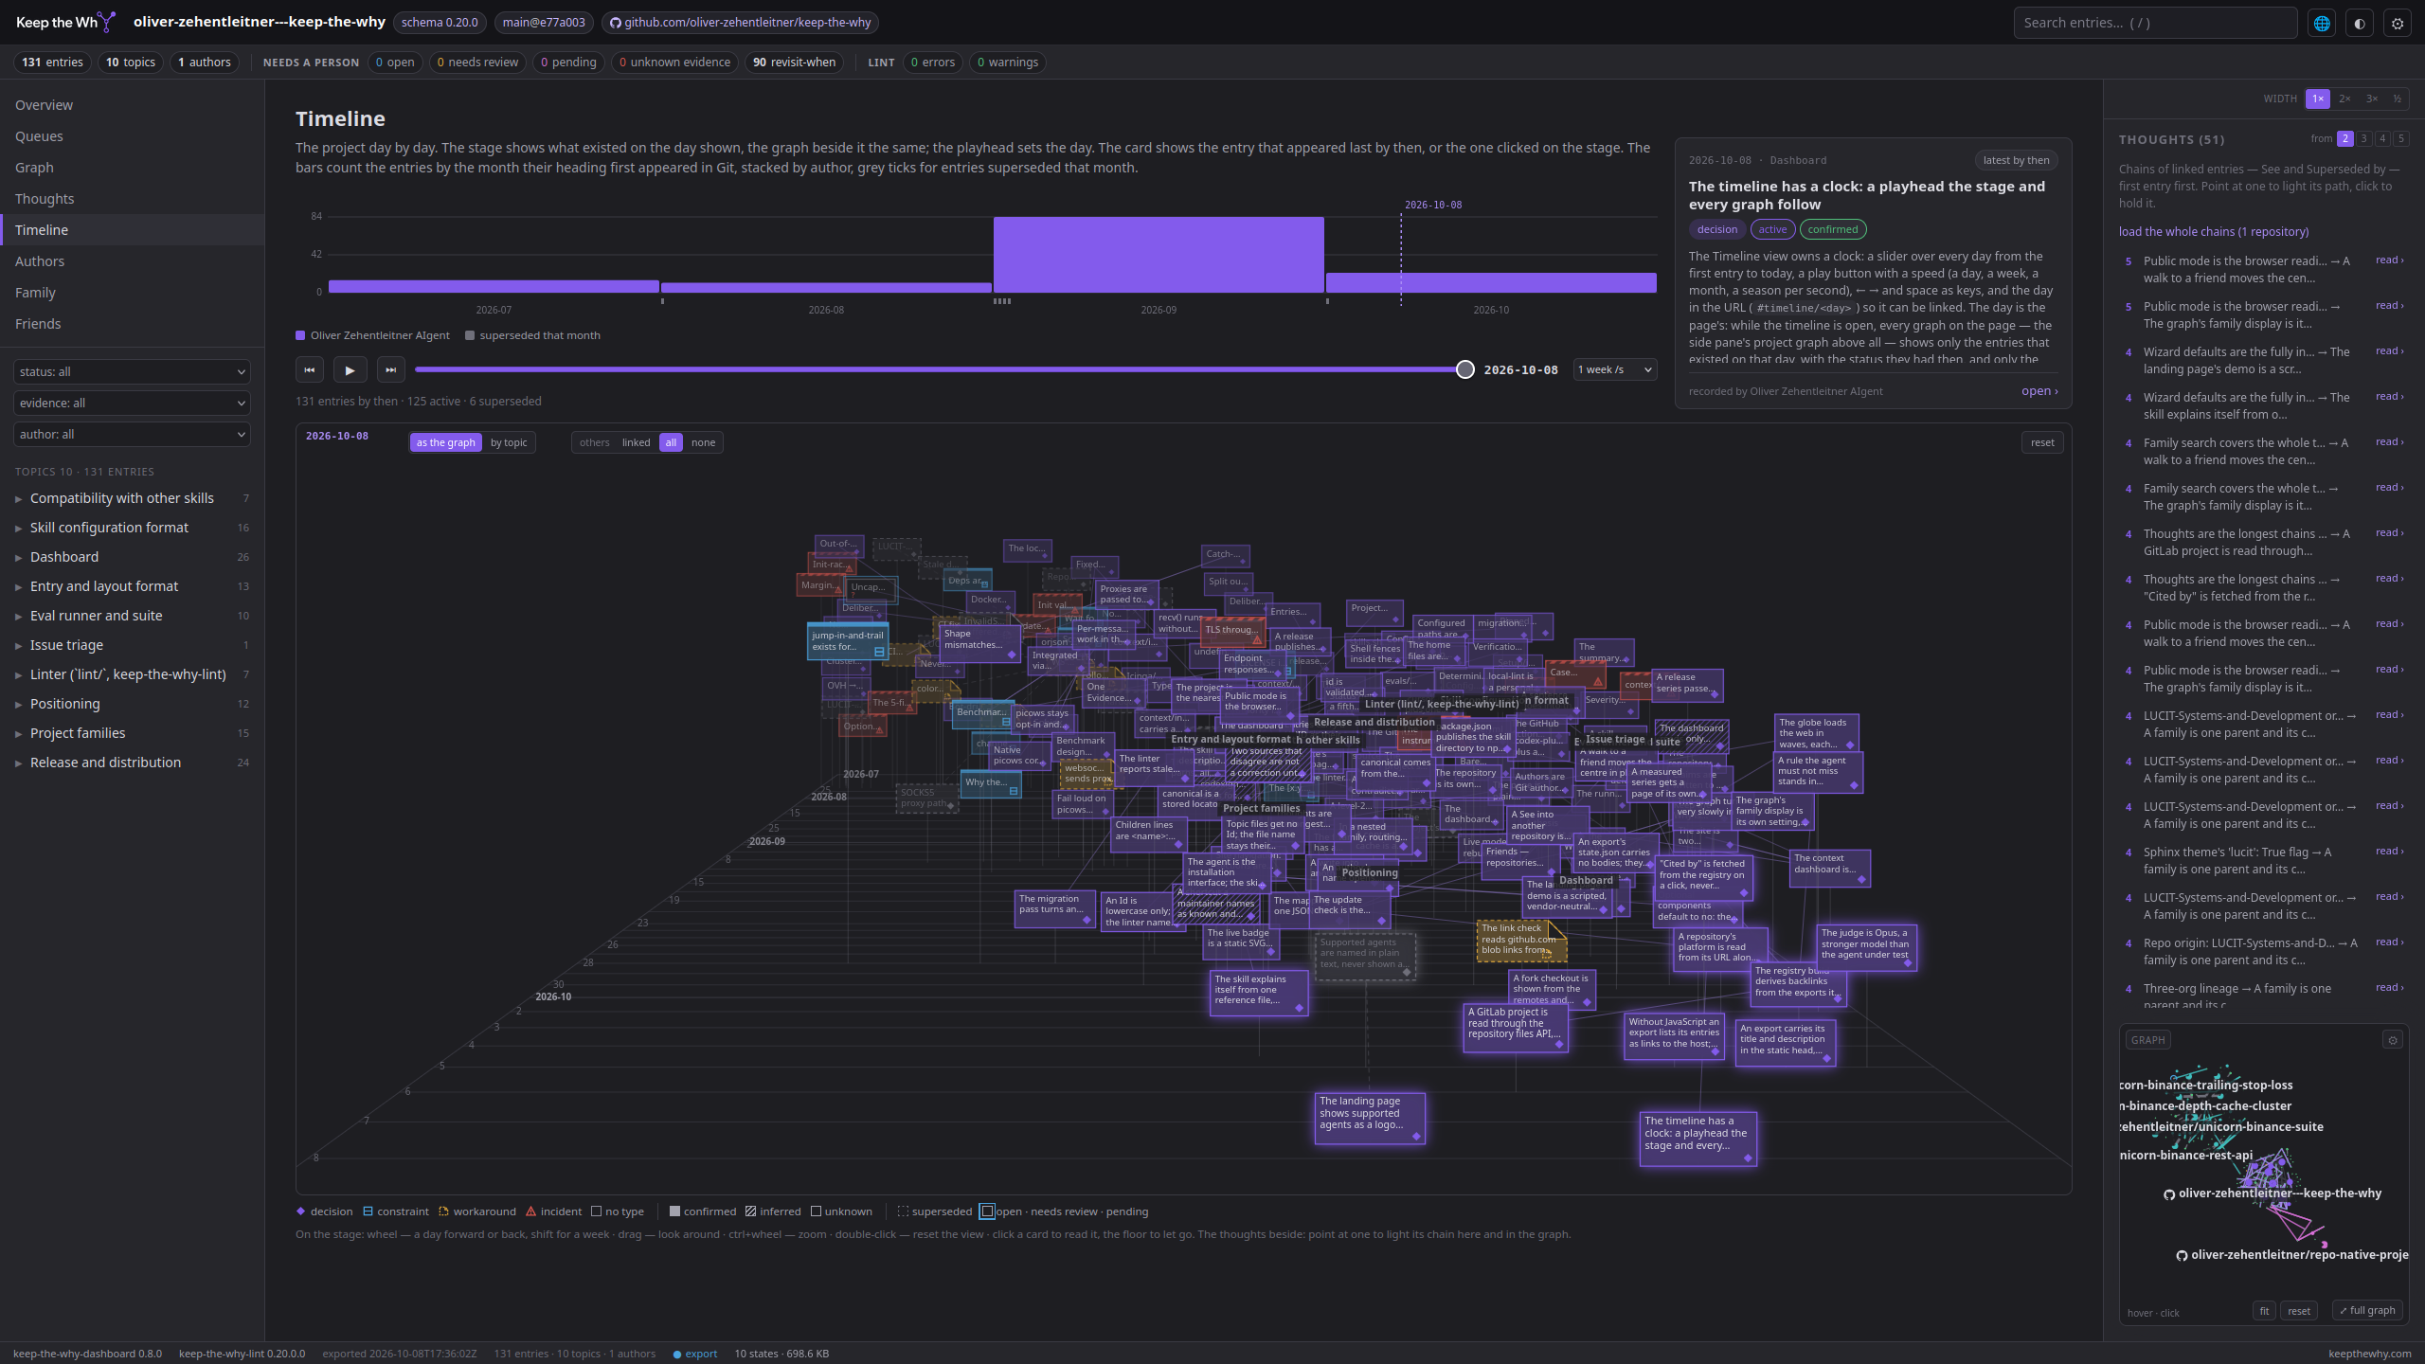Click 'The landing page shows supported agents' card
Screen dimensions: 2425x1364
(x=1370, y=1118)
